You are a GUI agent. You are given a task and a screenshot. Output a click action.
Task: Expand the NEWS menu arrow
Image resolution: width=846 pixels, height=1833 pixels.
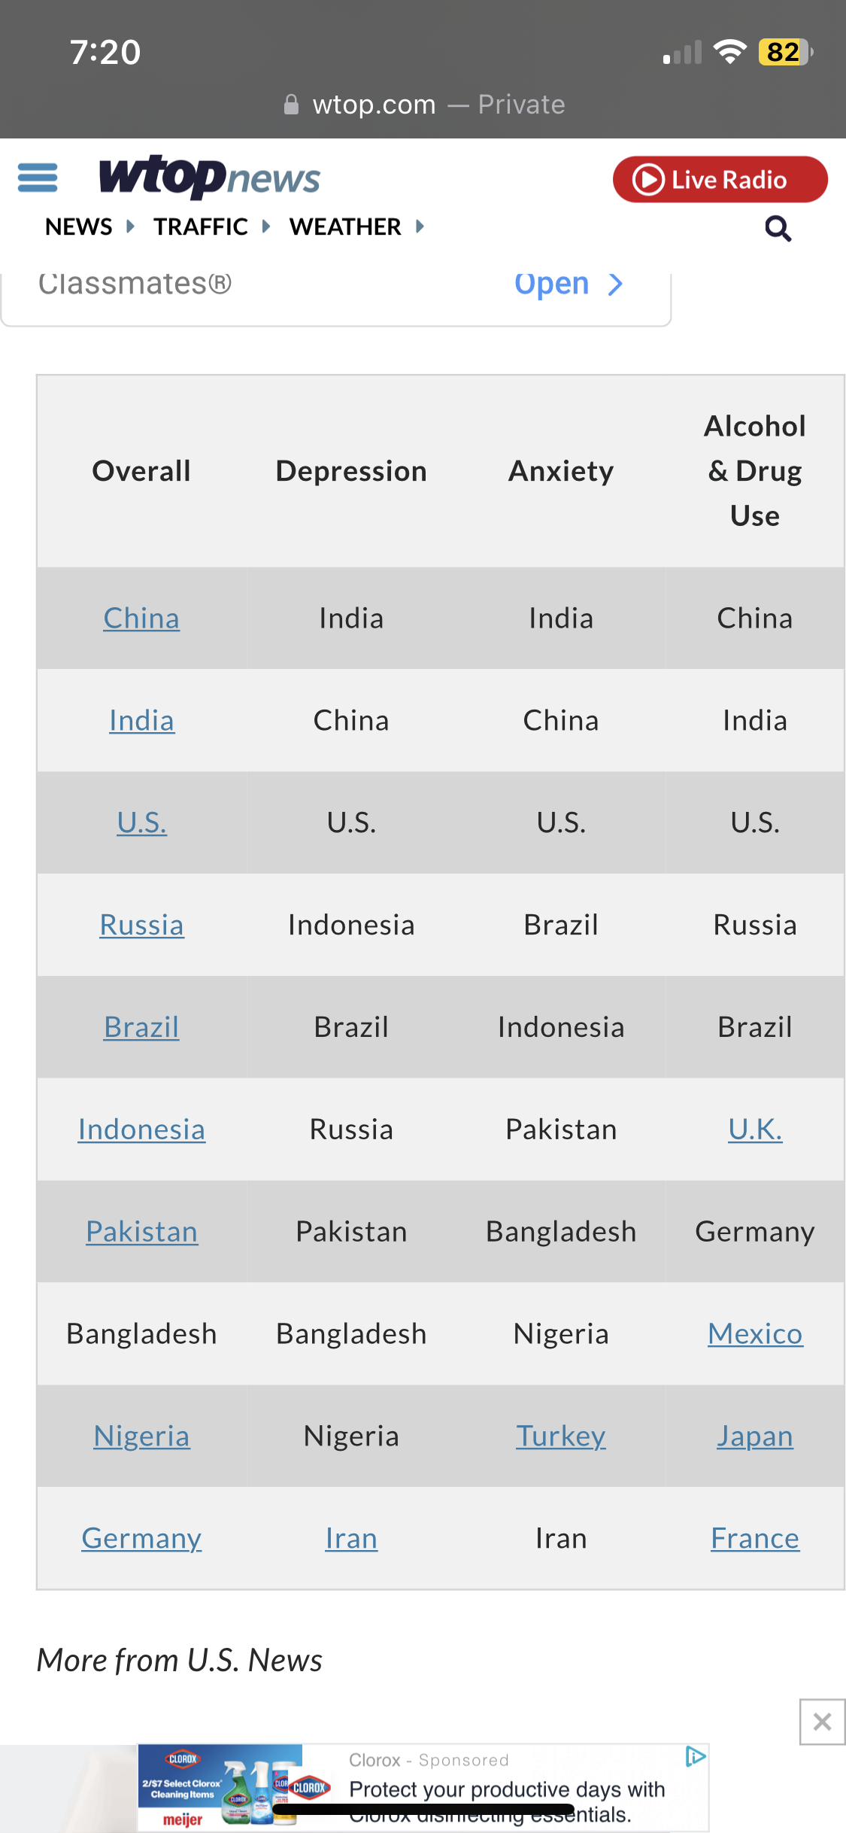pos(131,226)
